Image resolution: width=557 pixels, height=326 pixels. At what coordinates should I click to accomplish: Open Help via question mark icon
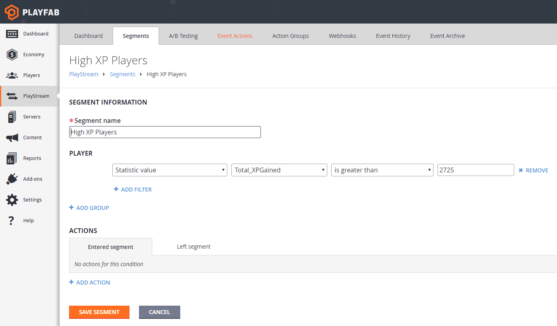[12, 221]
